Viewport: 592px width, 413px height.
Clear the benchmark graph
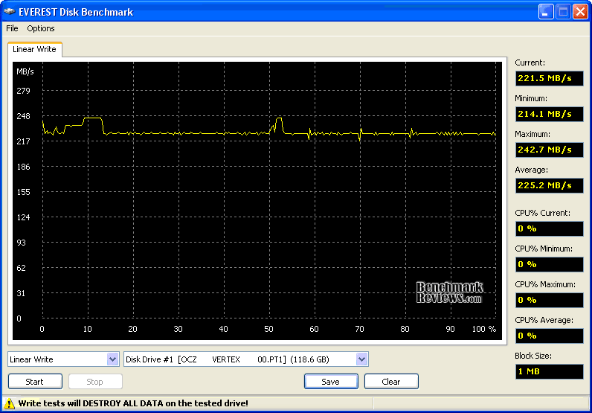(391, 381)
